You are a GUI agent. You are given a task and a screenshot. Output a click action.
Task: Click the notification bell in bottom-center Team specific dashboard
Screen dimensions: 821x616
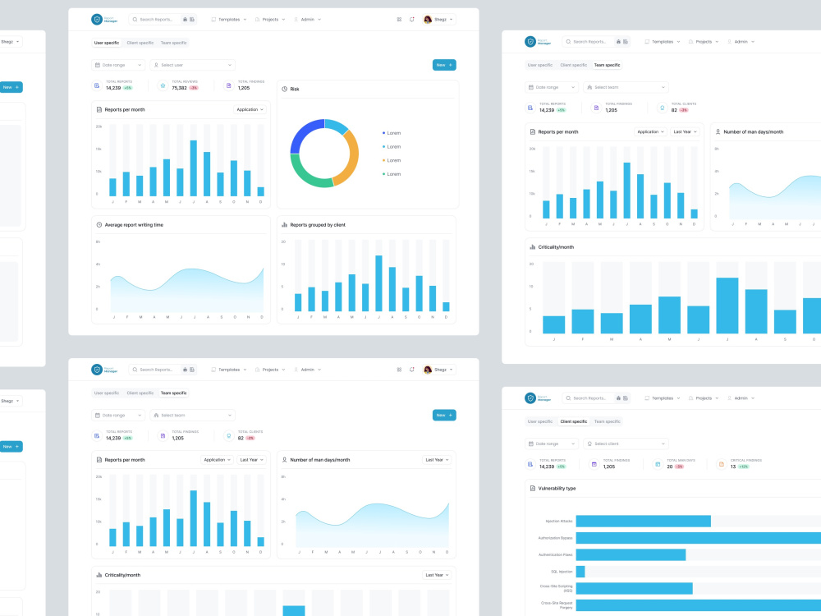412,370
